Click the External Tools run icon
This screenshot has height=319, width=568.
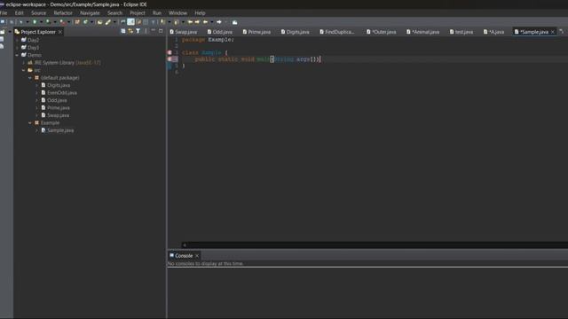[63, 22]
